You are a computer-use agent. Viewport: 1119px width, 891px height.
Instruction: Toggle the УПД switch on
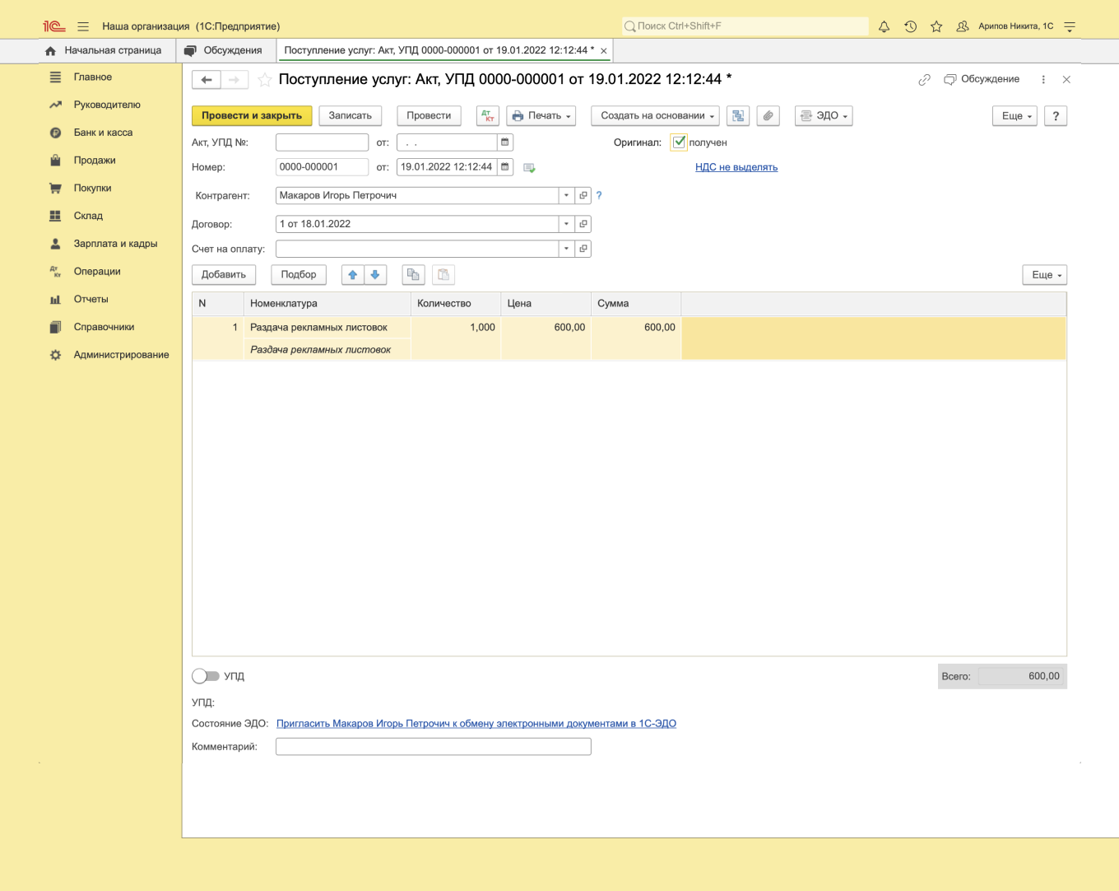tap(206, 676)
